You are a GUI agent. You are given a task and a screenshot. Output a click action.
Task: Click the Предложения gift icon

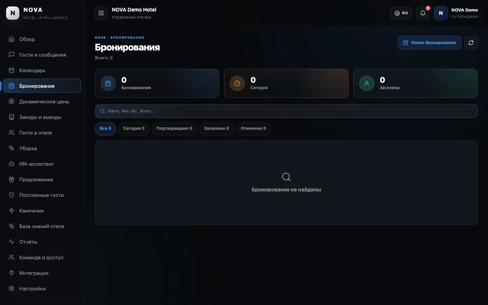coord(12,179)
